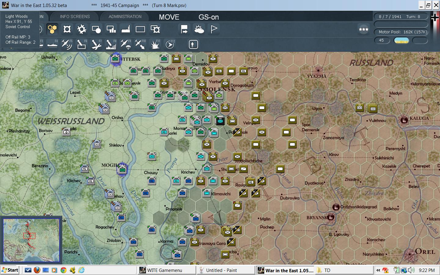Click the Kaluga city factory marker
Screen dimensions: 440x275
pos(404,120)
